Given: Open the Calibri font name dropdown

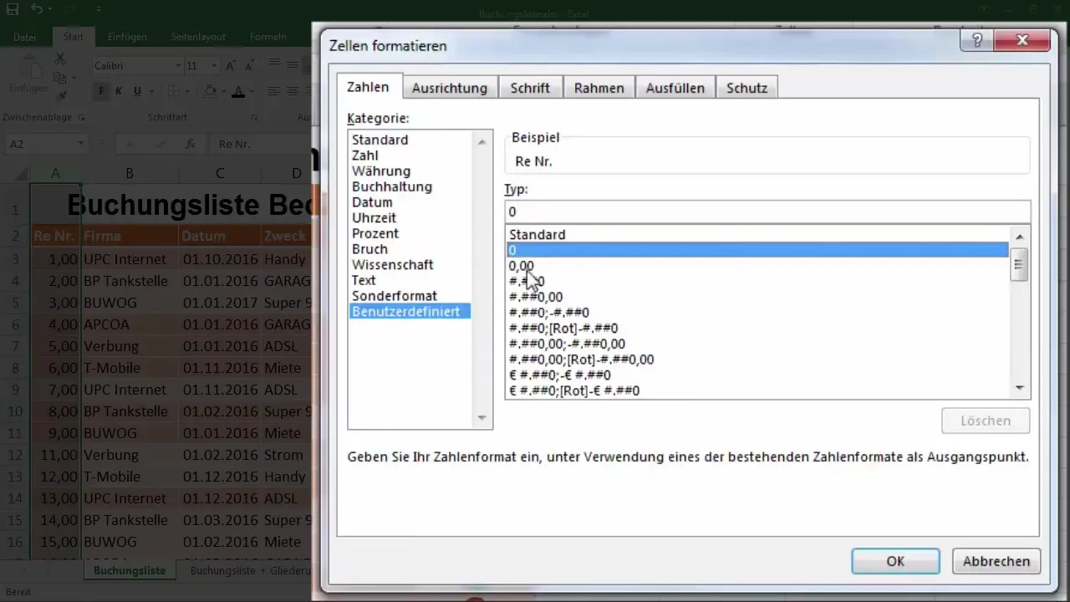Looking at the screenshot, I should tap(178, 65).
